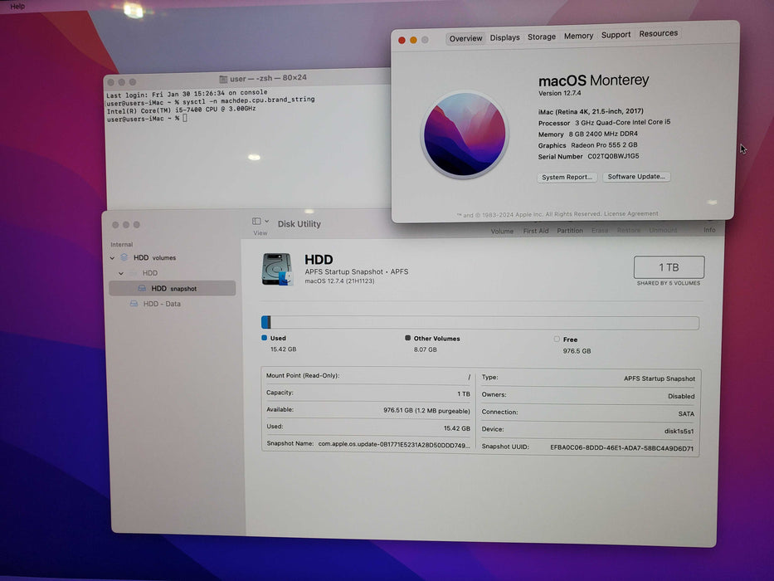The width and height of the screenshot is (774, 581).
Task: Click the HDD - Data disk icon
Action: [x=134, y=303]
